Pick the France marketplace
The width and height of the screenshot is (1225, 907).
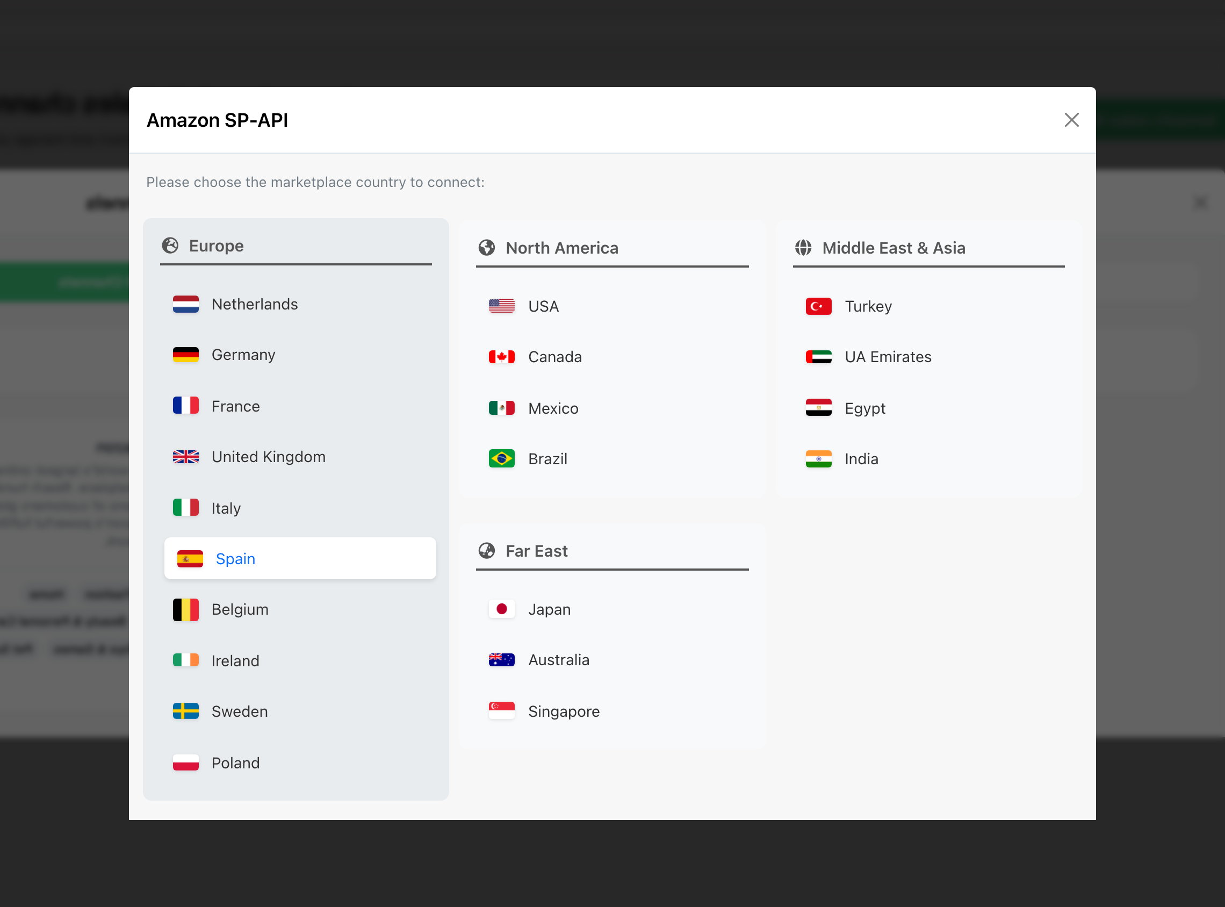[x=296, y=406]
